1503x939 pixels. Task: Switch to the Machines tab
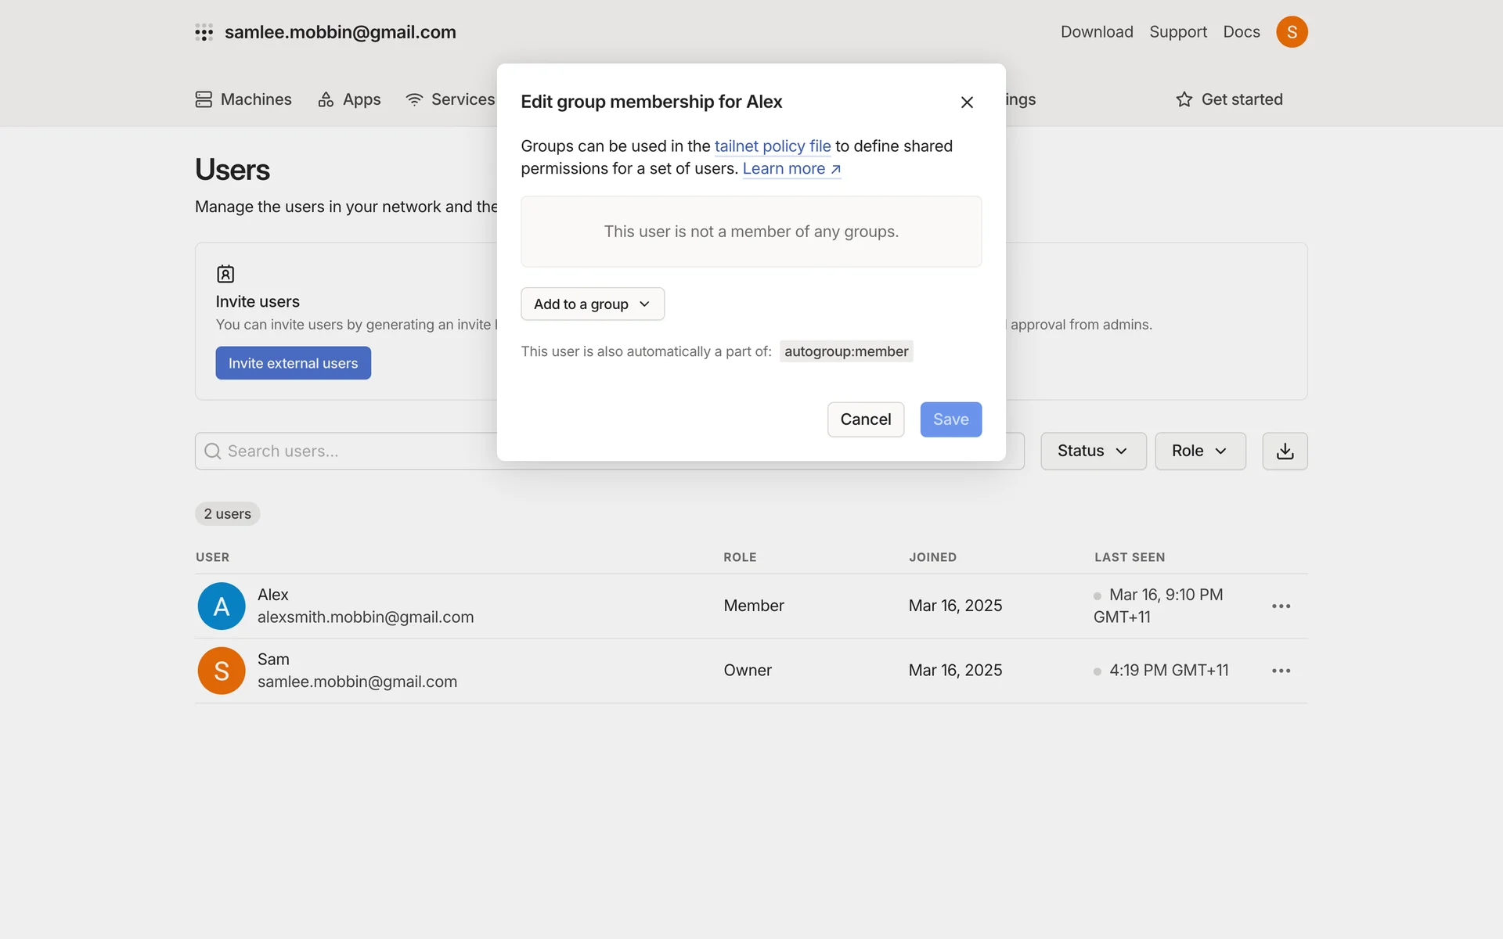pos(243,99)
